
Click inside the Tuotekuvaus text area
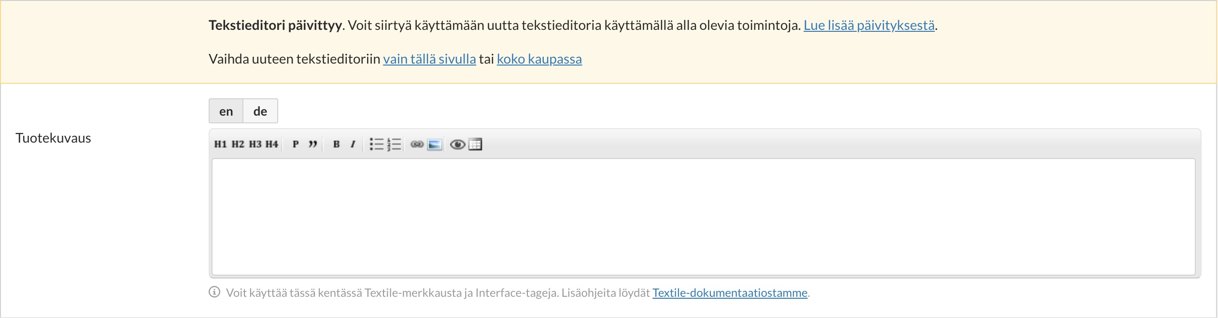point(703,217)
